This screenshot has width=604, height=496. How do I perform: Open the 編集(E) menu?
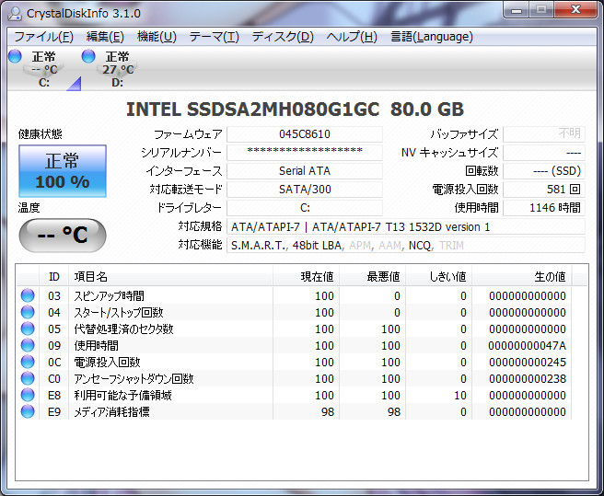click(x=105, y=37)
